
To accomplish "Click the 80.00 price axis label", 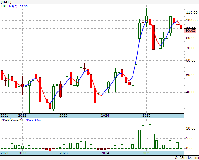I will (191, 38).
